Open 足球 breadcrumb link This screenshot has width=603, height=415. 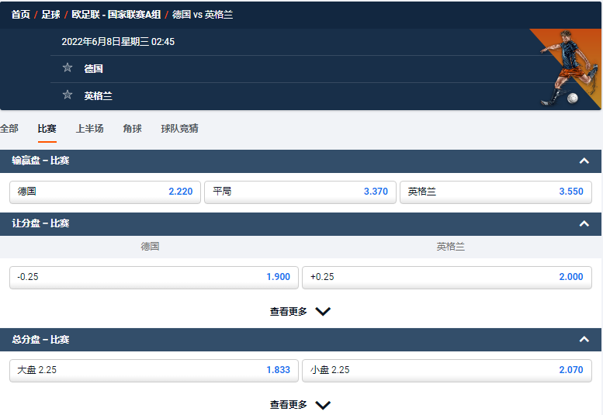point(51,15)
